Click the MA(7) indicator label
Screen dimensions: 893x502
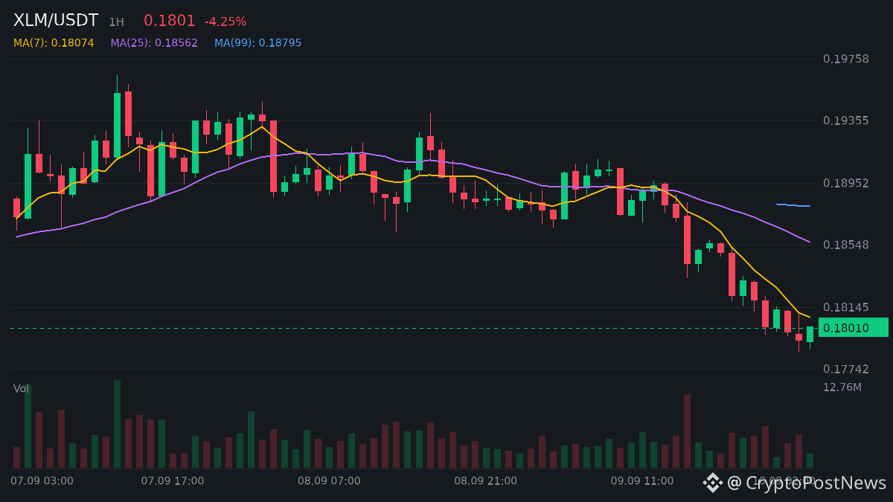coord(54,43)
